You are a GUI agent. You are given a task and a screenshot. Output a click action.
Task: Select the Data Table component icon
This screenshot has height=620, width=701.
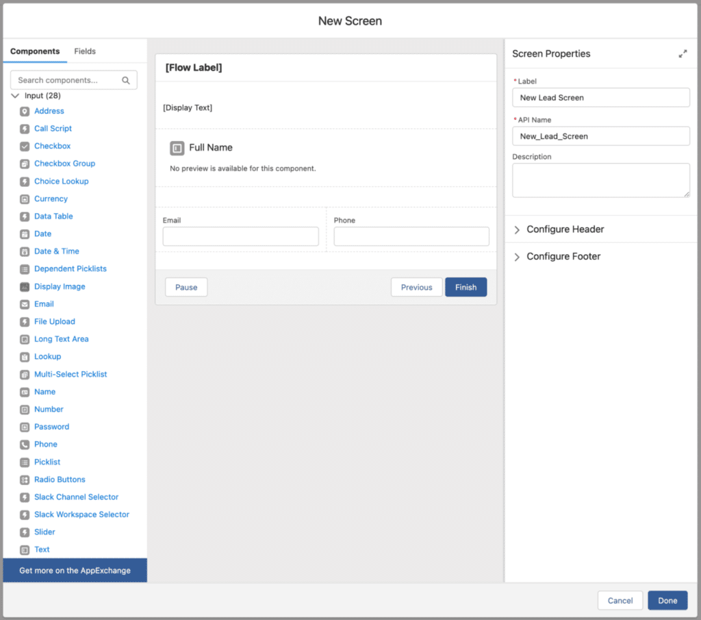pos(25,216)
